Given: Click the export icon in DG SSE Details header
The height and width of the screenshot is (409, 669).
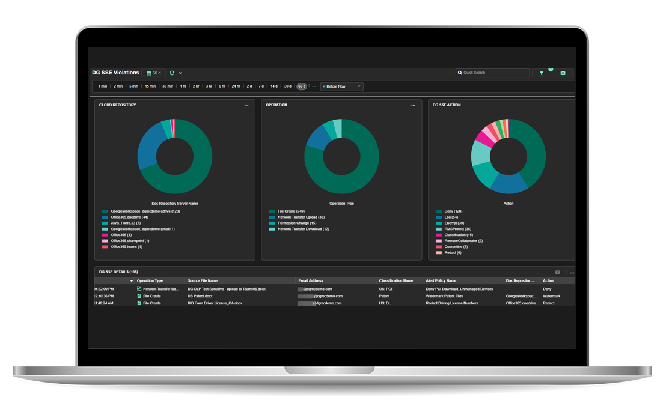Looking at the screenshot, I should (557, 271).
